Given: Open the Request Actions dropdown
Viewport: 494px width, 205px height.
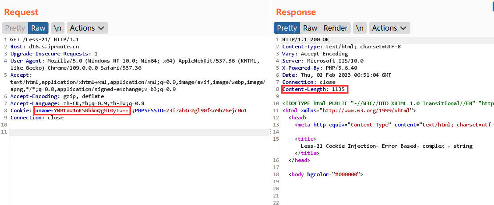Looking at the screenshot, I should 87,28.
